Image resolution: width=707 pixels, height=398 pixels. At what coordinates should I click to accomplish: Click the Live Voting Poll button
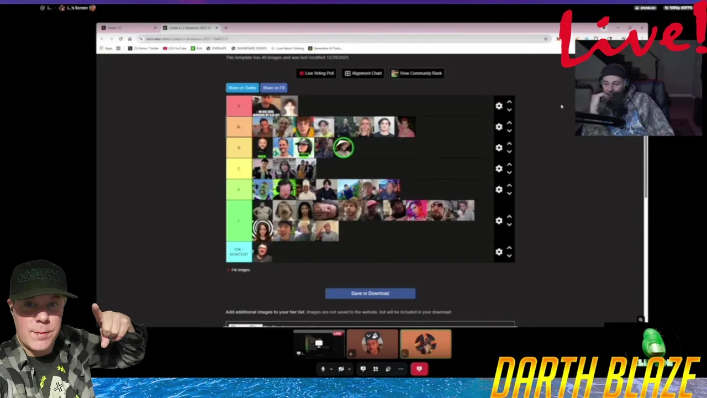[x=316, y=73]
